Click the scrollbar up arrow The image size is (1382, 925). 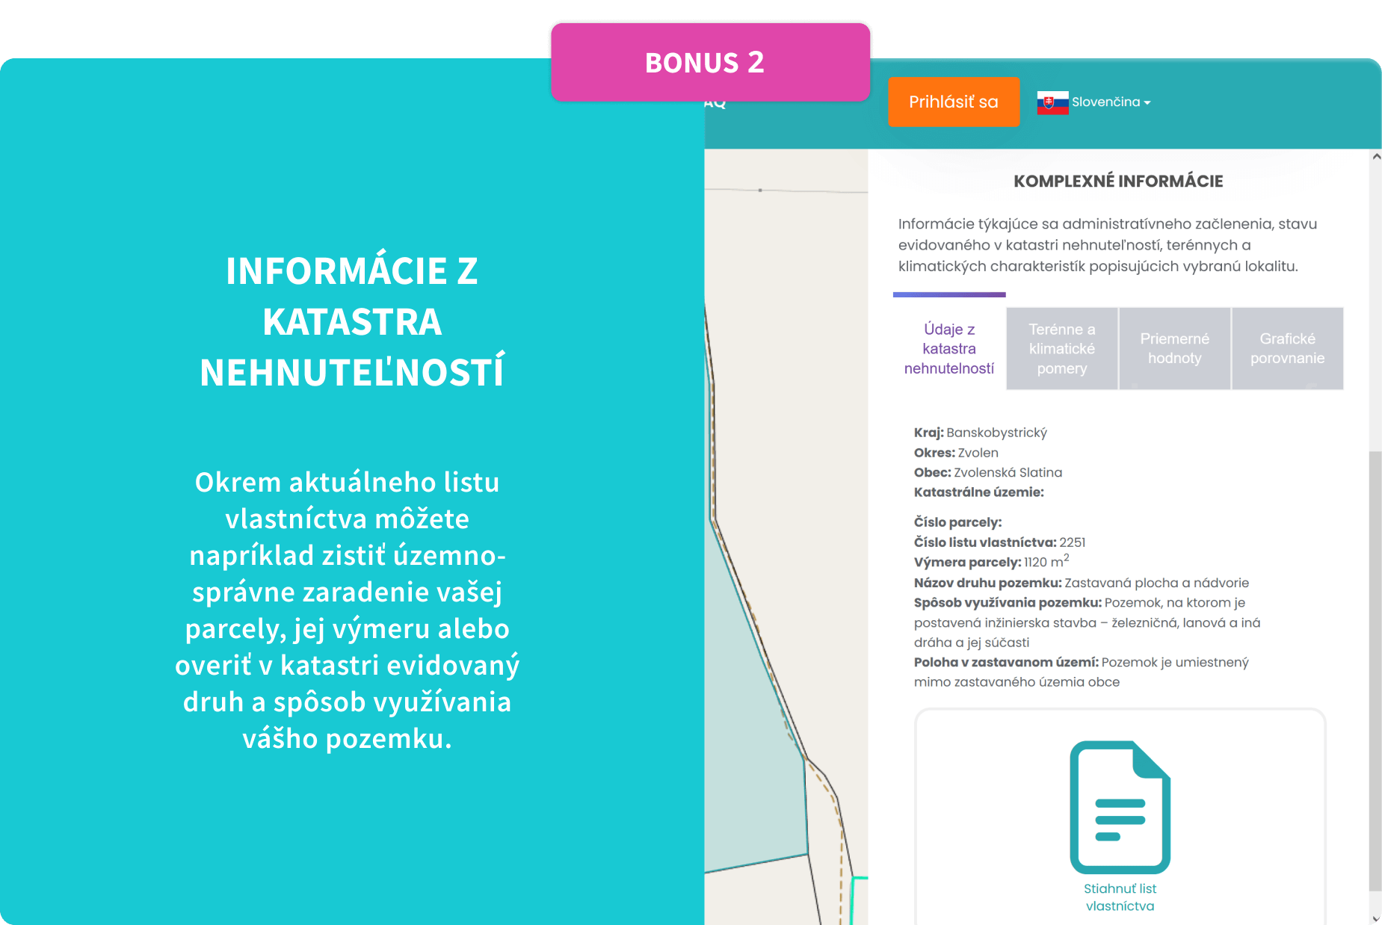coord(1375,157)
